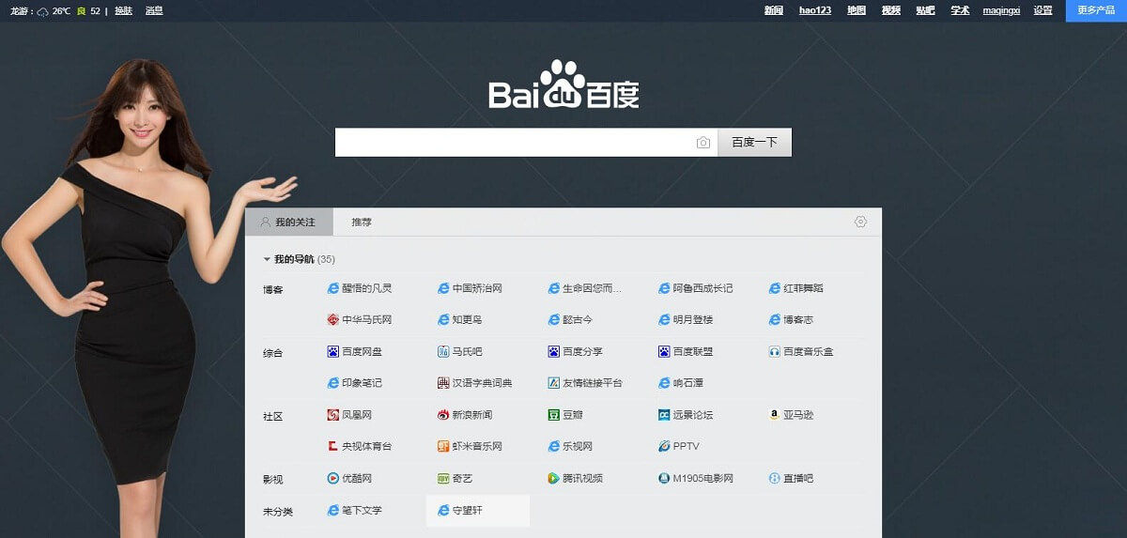Click the 汉语字典词典 icon
This screenshot has height=538, width=1127.
click(443, 383)
